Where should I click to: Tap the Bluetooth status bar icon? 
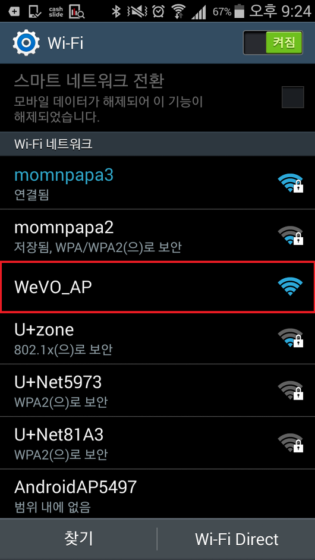(x=116, y=12)
